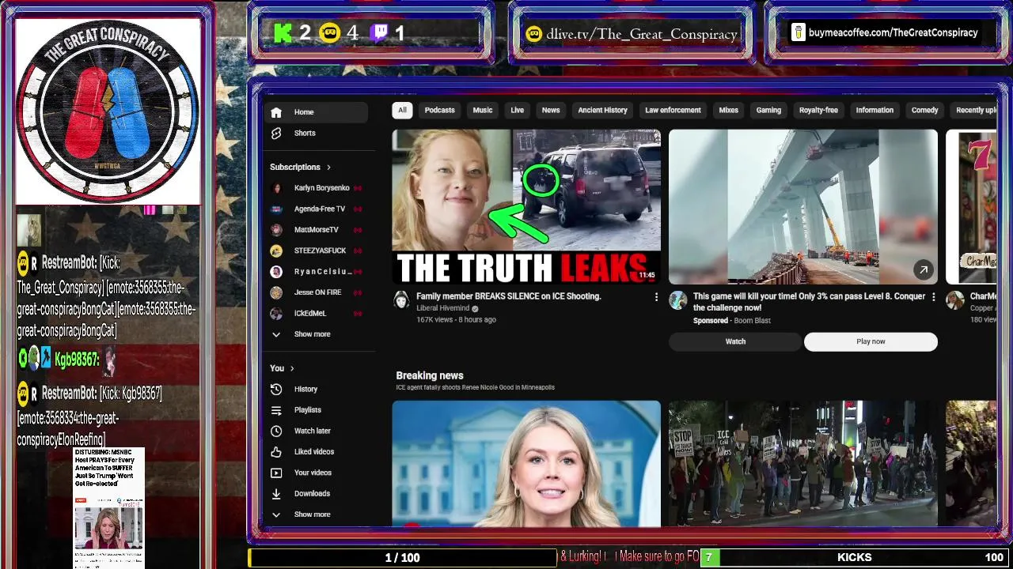Image resolution: width=1013 pixels, height=569 pixels.
Task: Click the Play now button
Action: click(x=871, y=341)
